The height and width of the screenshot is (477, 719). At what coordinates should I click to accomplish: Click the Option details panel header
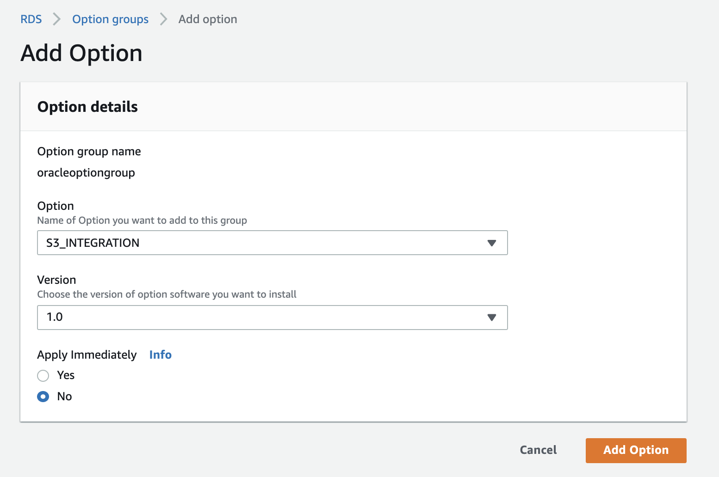(x=87, y=107)
